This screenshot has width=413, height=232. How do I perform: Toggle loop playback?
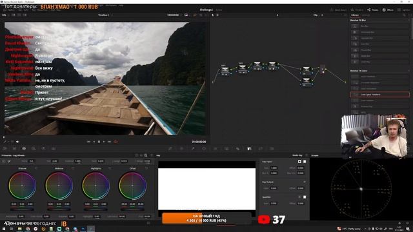(116, 142)
